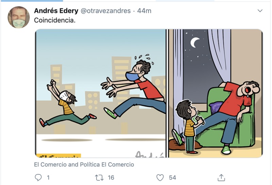
Task: Expand the tweet options chevron menu
Action: click(x=260, y=11)
